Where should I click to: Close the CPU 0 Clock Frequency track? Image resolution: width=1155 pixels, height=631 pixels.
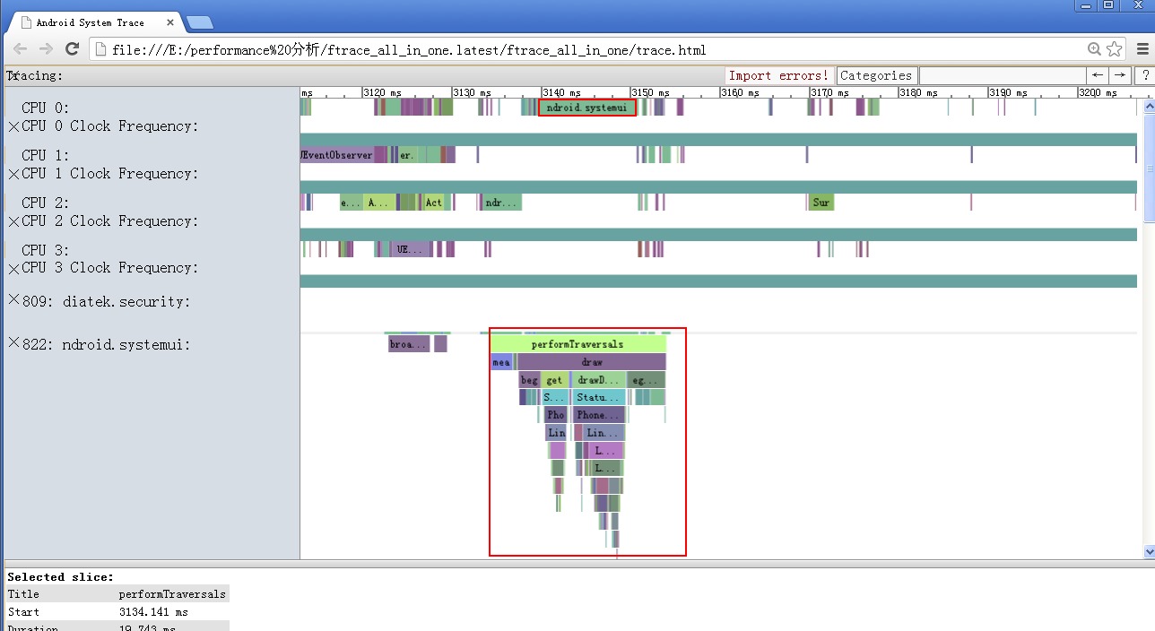tap(13, 127)
